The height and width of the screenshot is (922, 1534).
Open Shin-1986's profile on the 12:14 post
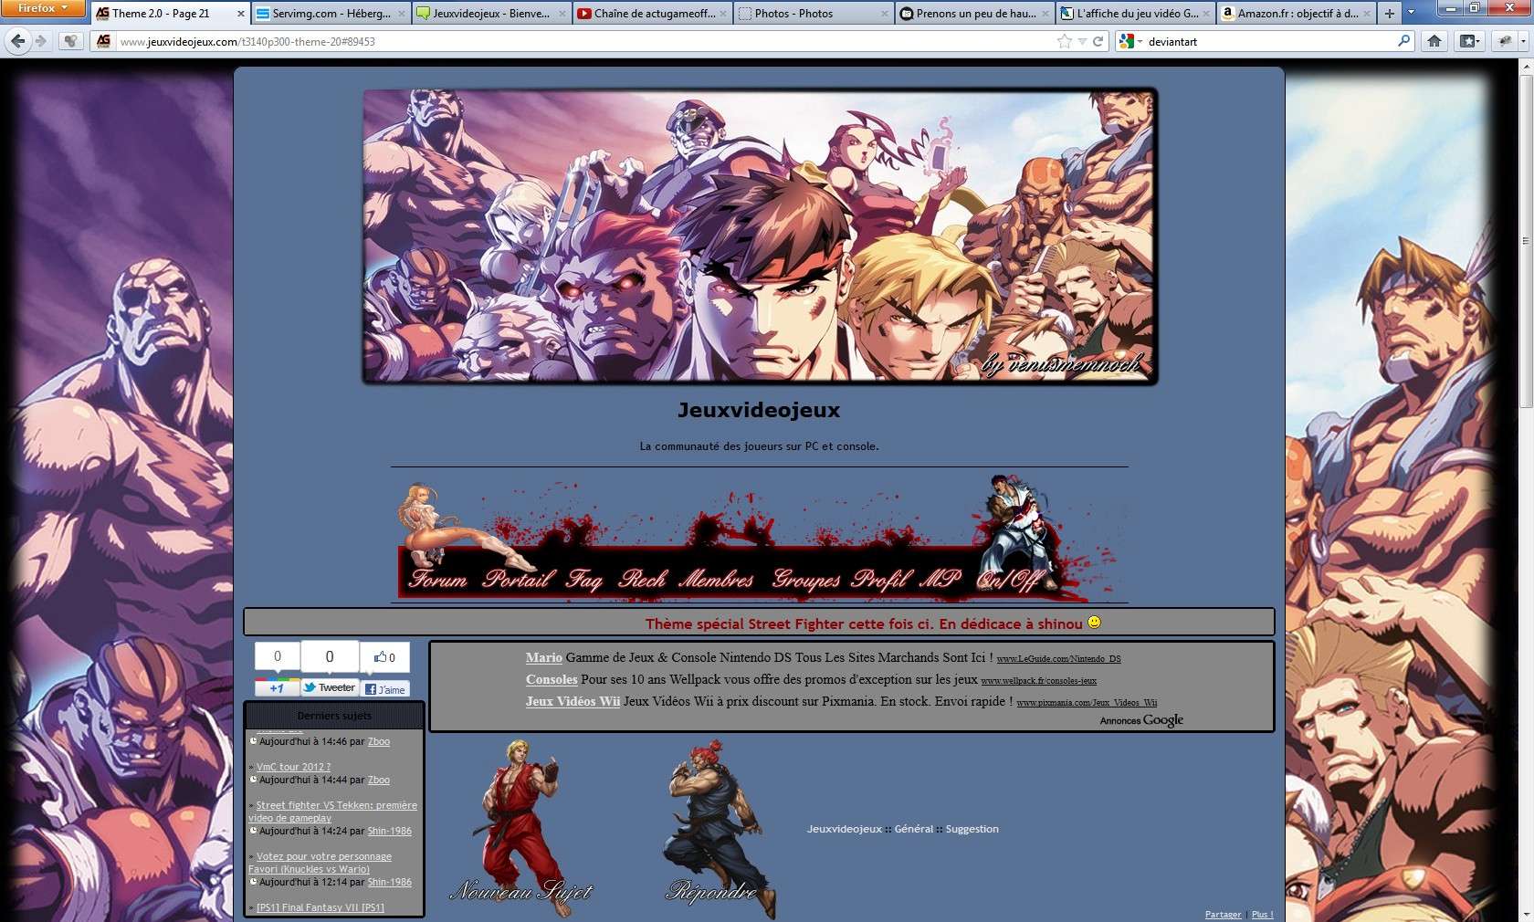coord(389,882)
